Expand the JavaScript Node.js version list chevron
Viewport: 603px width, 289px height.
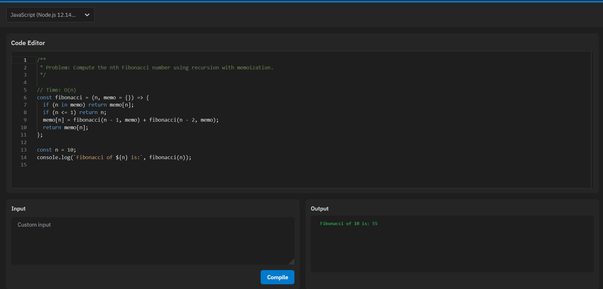point(87,15)
